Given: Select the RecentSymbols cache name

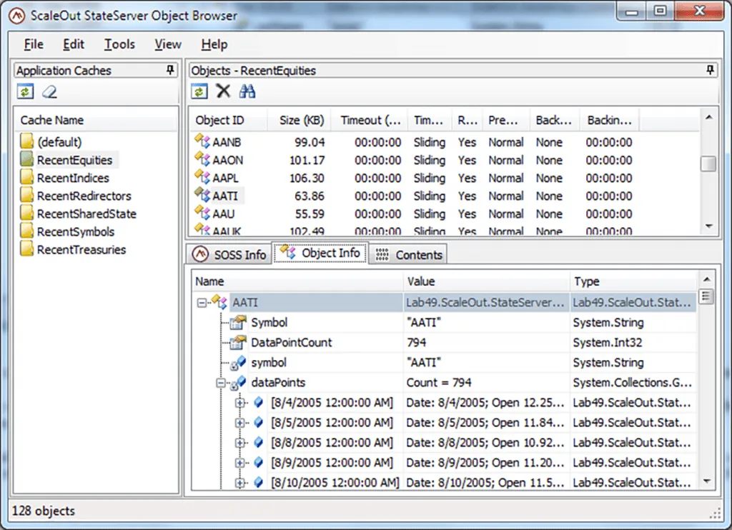Looking at the screenshot, I should [x=75, y=231].
